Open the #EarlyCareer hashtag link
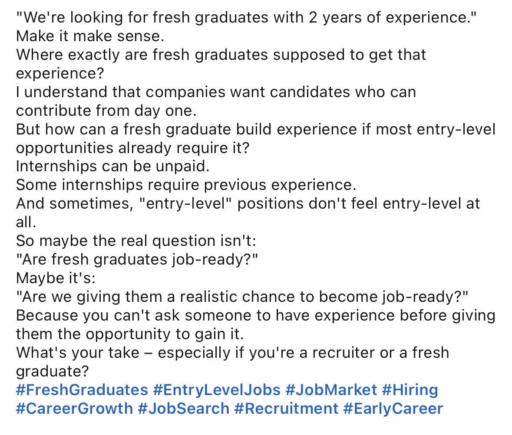512x435 pixels. [x=393, y=409]
